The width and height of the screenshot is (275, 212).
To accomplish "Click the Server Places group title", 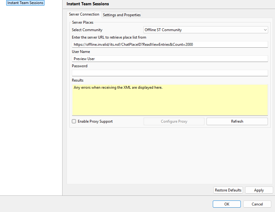I will (x=83, y=22).
